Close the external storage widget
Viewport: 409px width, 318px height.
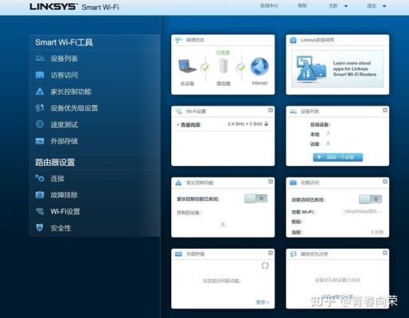[x=271, y=253]
